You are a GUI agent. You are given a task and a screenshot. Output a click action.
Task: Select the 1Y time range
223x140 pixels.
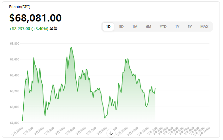[x=177, y=27]
